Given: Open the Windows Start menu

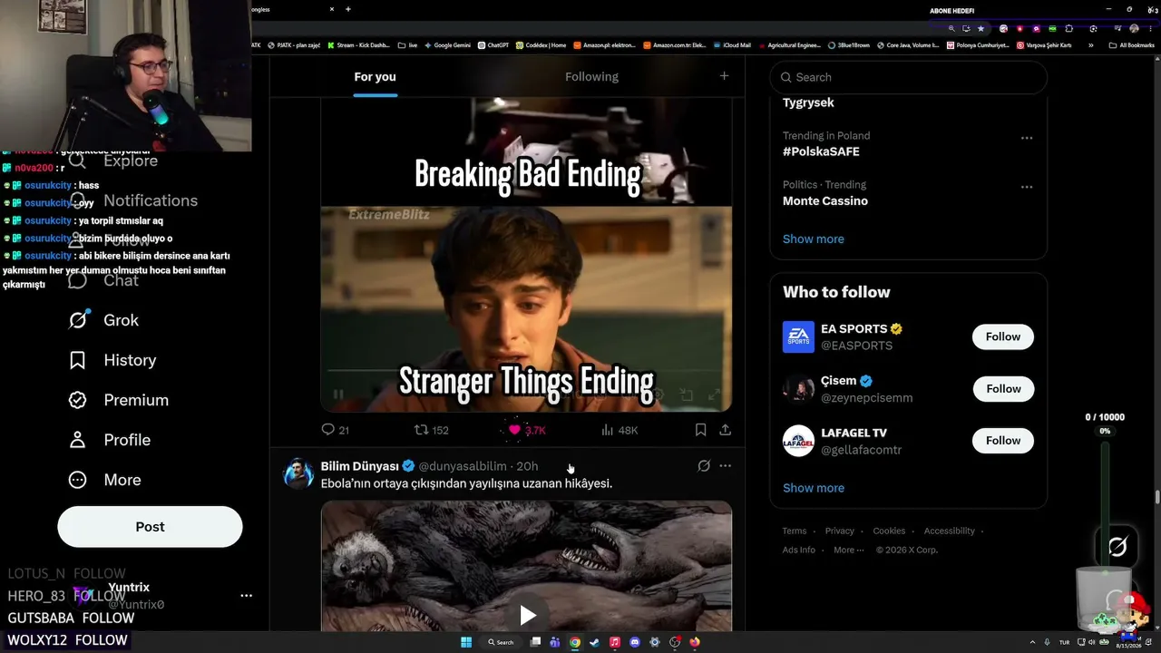Looking at the screenshot, I should point(466,642).
